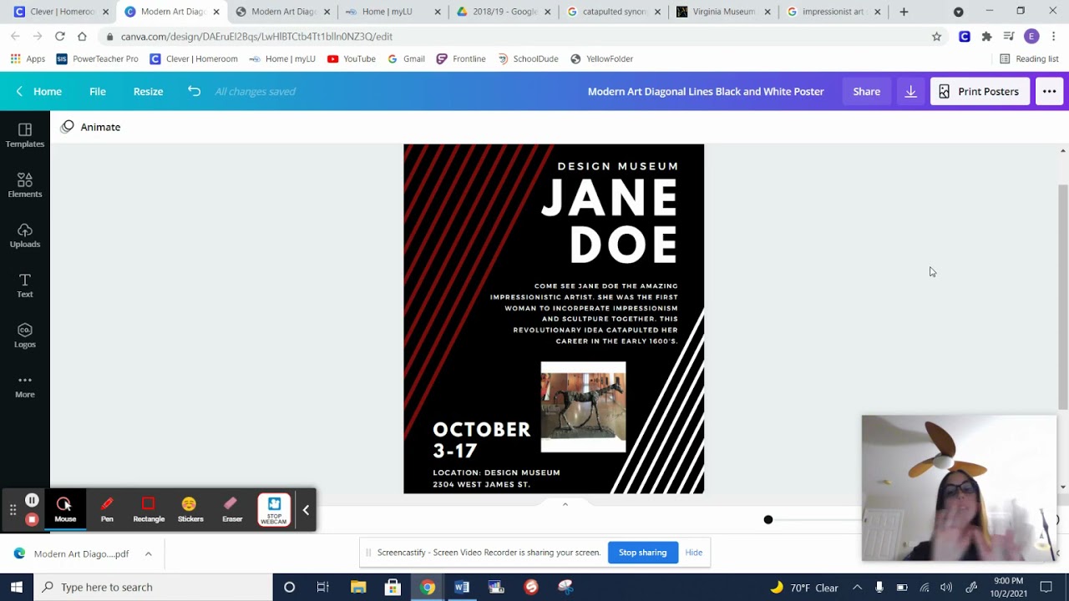
Task: Click the zoom slider handle
Action: pos(768,520)
